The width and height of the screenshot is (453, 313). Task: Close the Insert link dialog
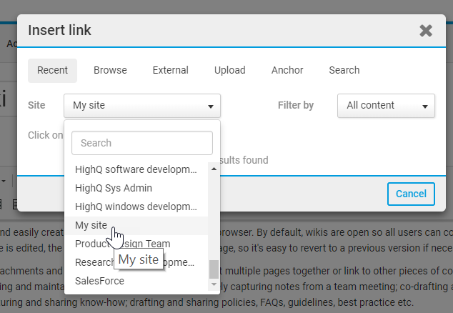coord(426,31)
